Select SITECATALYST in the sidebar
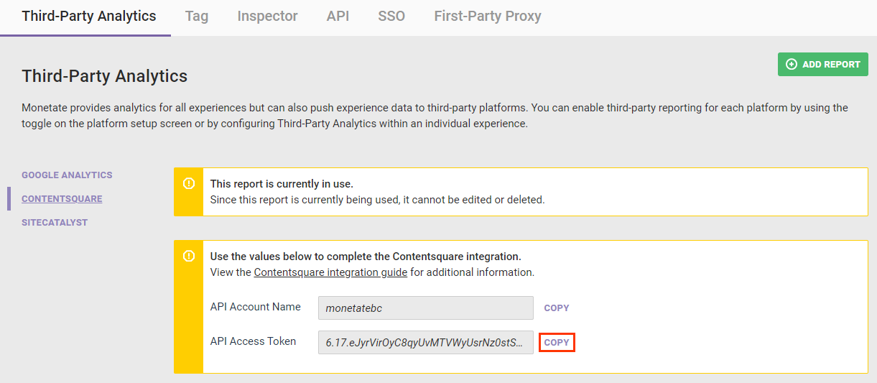This screenshot has width=877, height=383. tap(55, 223)
